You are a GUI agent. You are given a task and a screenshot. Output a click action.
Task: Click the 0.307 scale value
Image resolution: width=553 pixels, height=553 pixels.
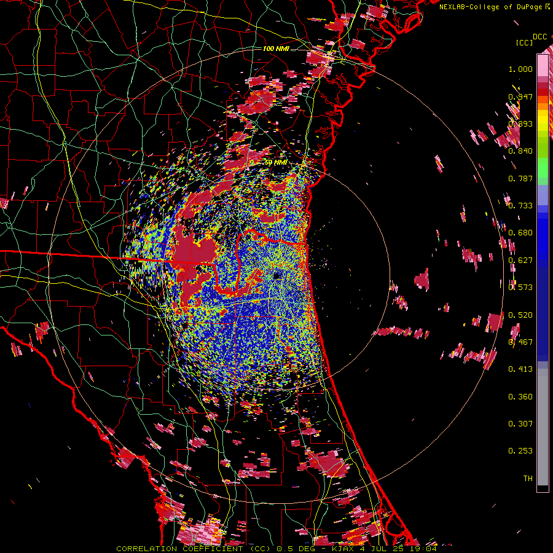pos(520,423)
